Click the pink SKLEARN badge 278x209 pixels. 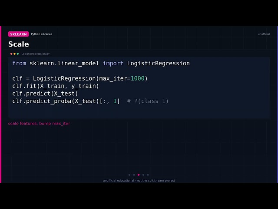coord(18,34)
